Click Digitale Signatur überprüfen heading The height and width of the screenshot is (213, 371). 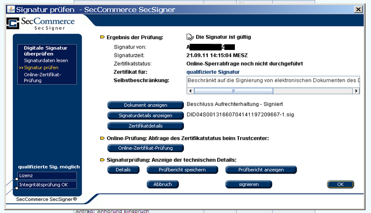click(x=45, y=51)
